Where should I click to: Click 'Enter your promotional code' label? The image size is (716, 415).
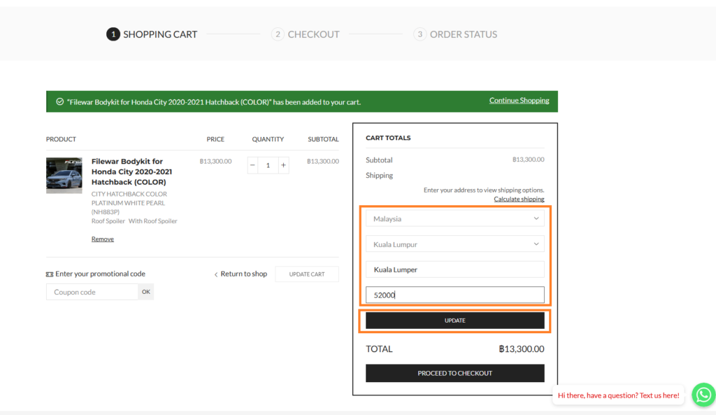100,274
